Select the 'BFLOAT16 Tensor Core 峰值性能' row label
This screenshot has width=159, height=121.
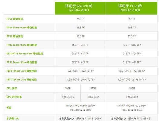[x=25, y=54]
